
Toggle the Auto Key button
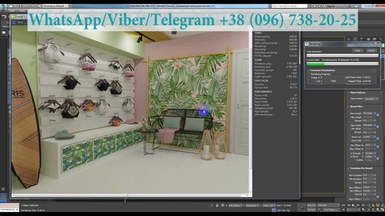tap(312, 205)
